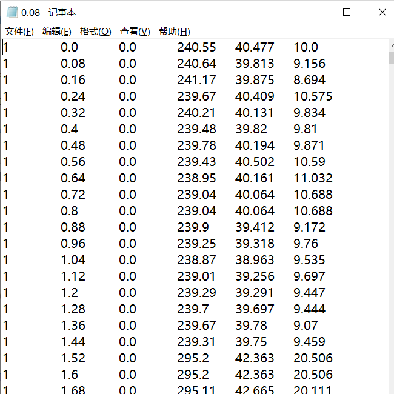Click the value 0.24

coord(73,96)
